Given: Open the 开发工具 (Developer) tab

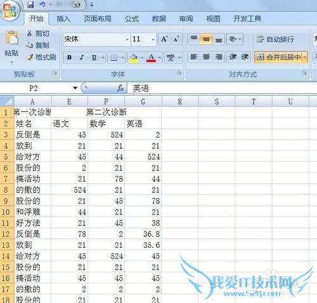Looking at the screenshot, I should click(247, 19).
